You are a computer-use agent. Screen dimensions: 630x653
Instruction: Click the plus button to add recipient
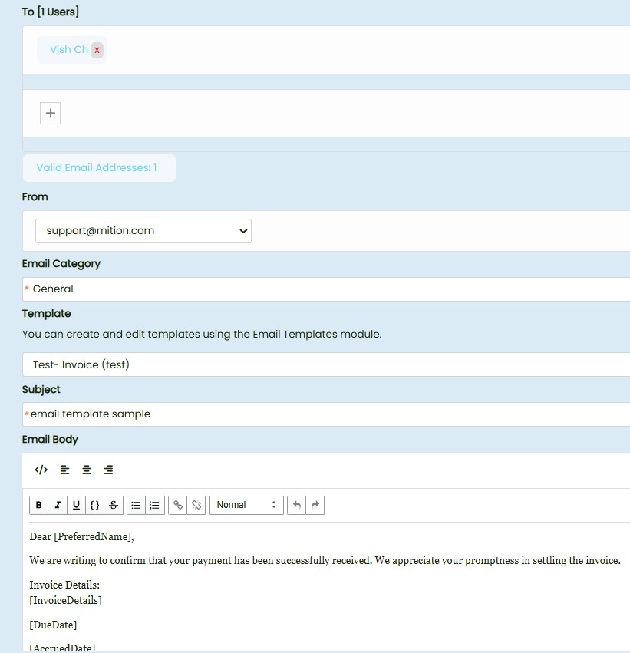(51, 114)
